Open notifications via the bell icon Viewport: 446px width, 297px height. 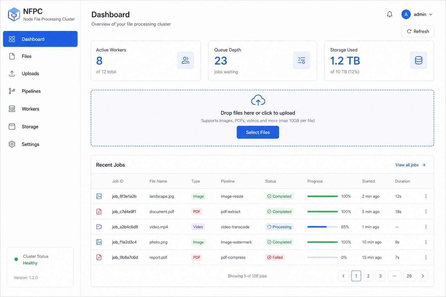pos(390,14)
